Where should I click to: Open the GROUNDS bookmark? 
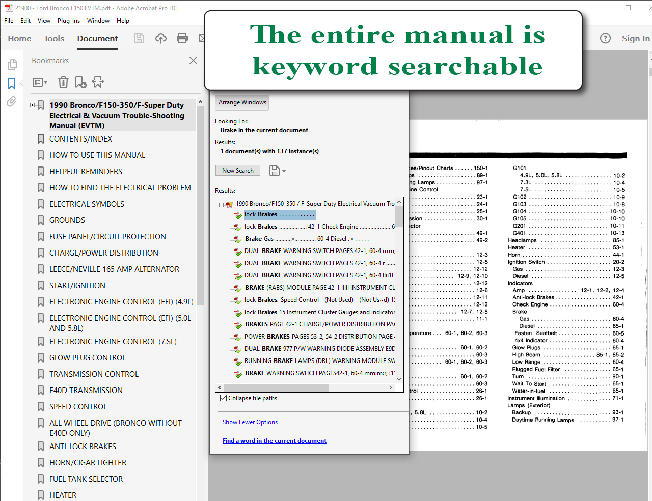pos(67,220)
